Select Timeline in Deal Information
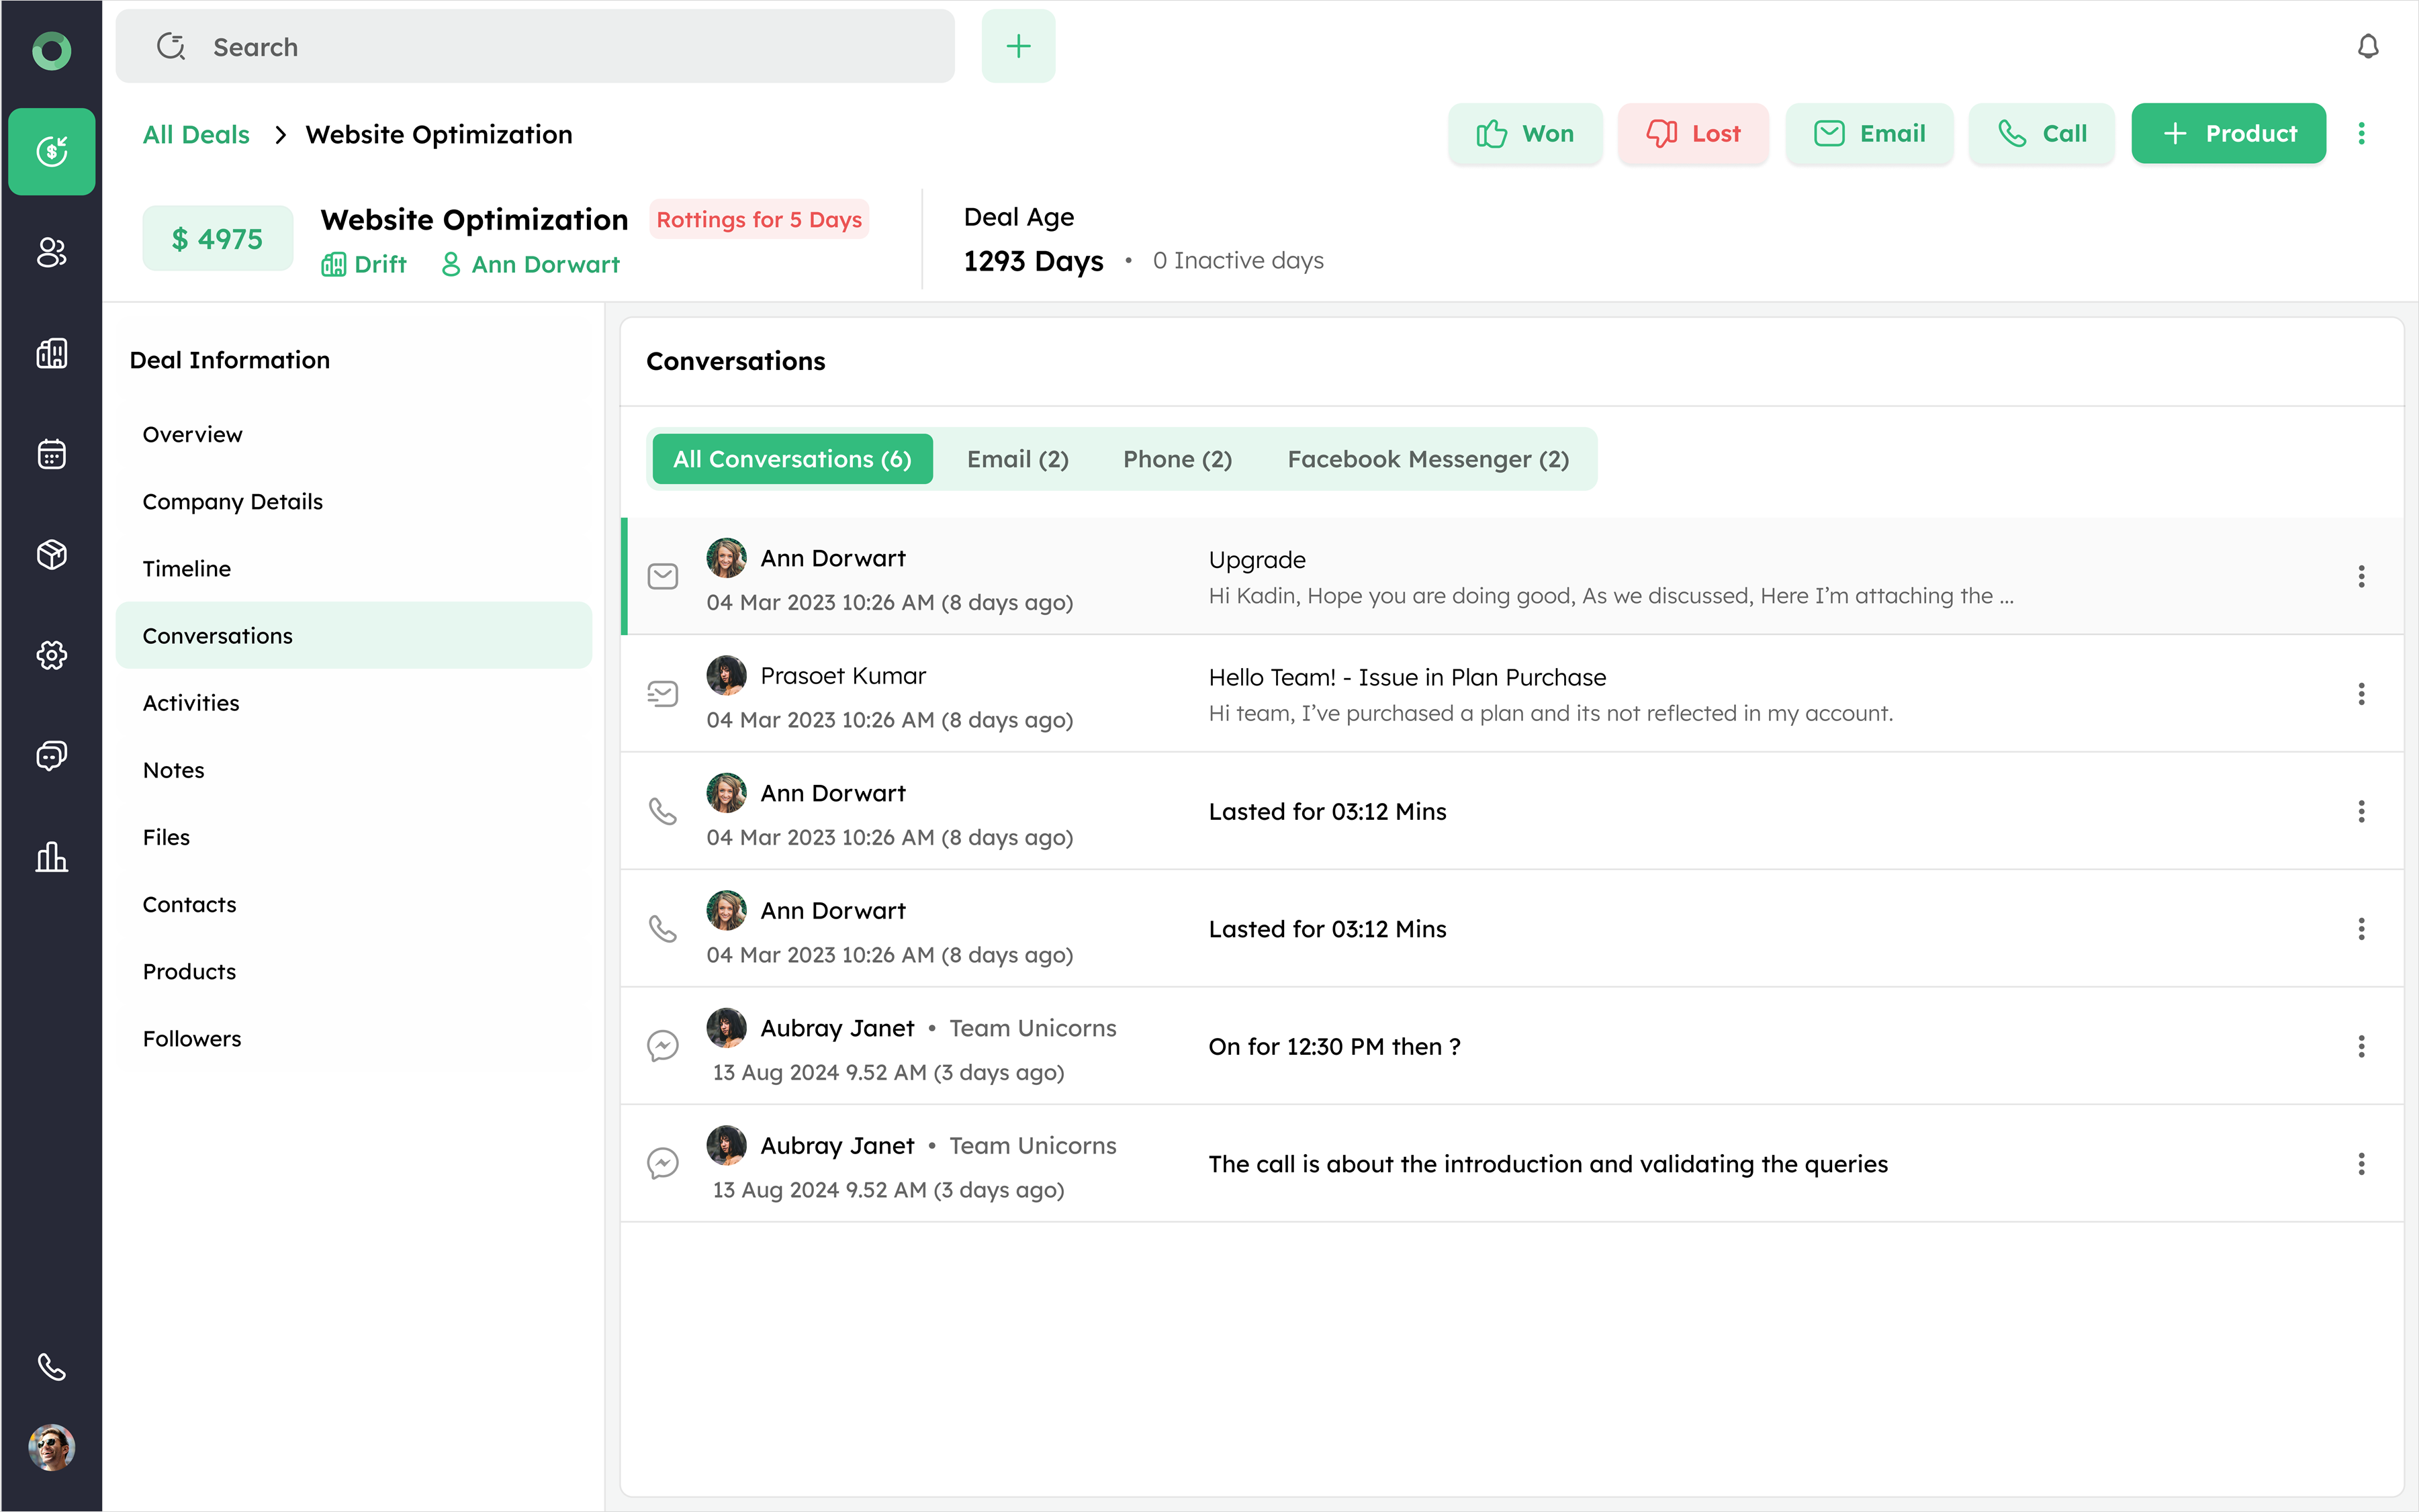 point(187,569)
